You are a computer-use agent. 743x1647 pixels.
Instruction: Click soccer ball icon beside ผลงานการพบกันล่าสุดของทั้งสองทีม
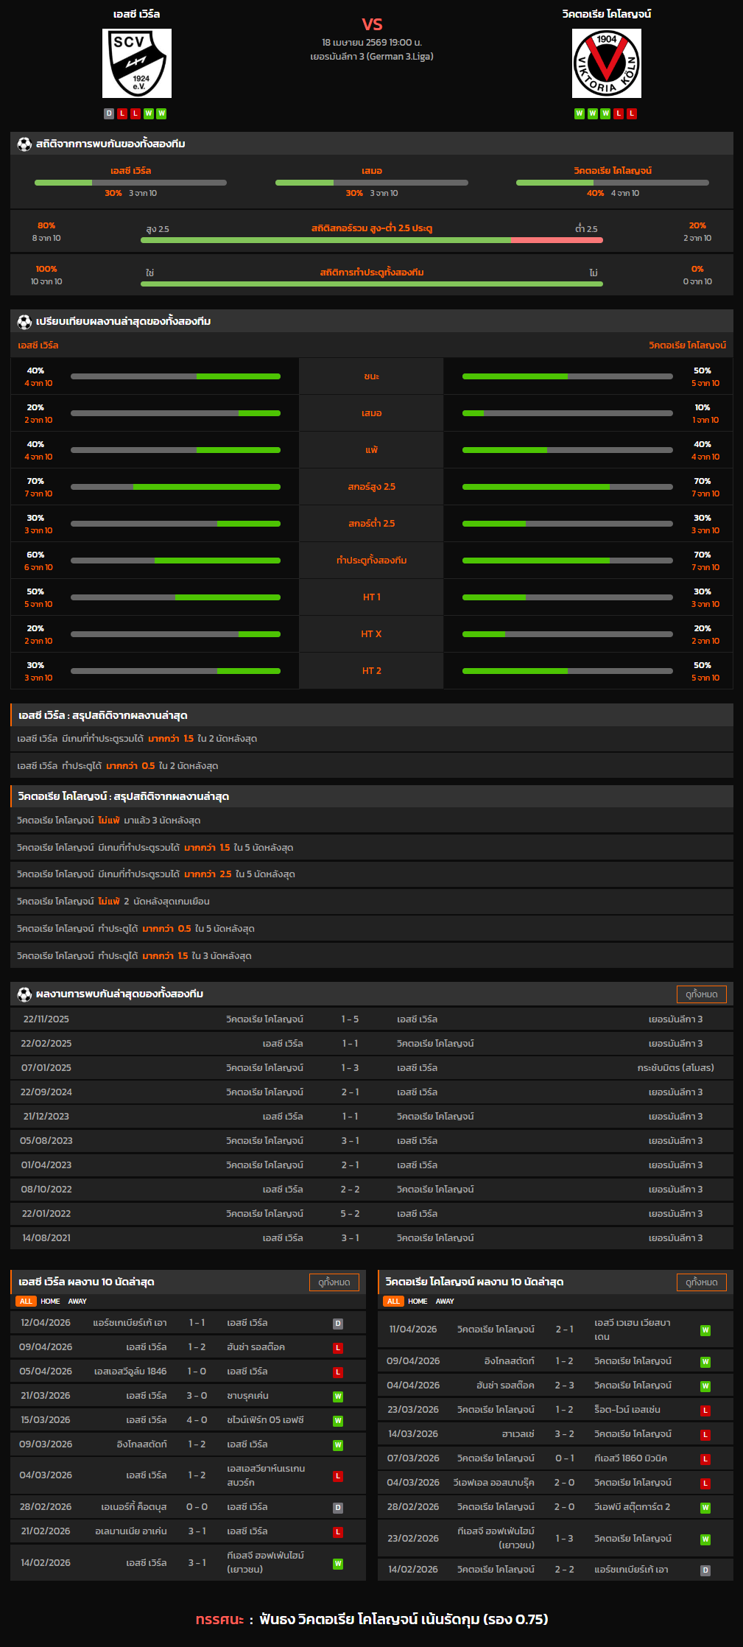24,994
